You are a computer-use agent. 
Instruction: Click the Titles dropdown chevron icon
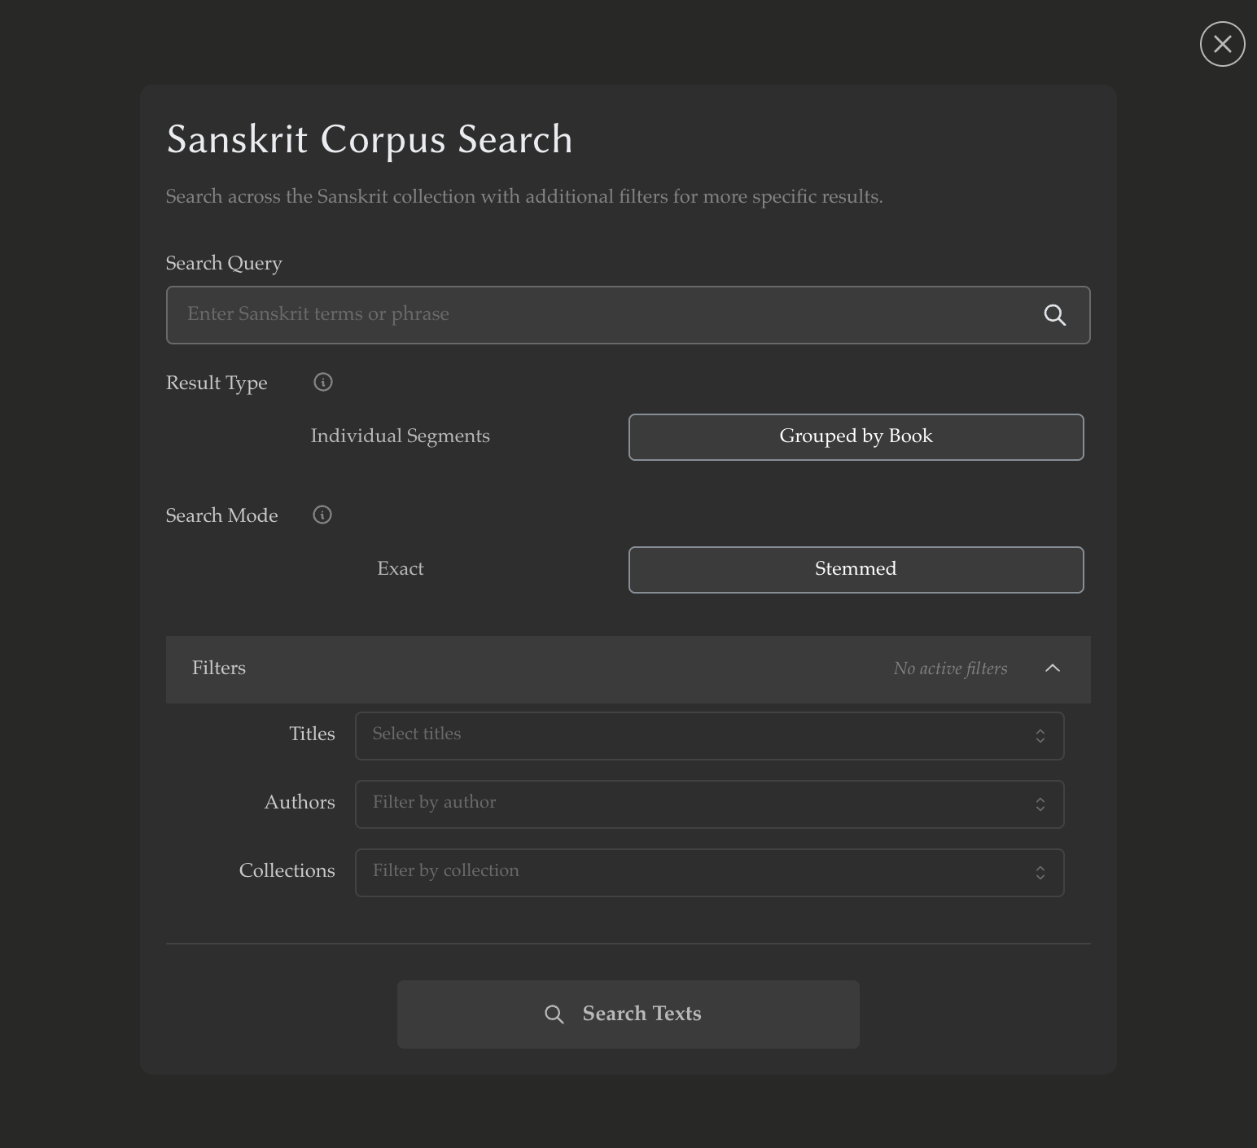1040,735
